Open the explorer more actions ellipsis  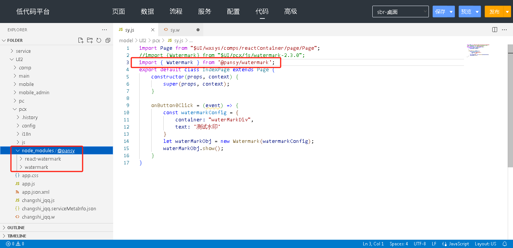point(104,30)
